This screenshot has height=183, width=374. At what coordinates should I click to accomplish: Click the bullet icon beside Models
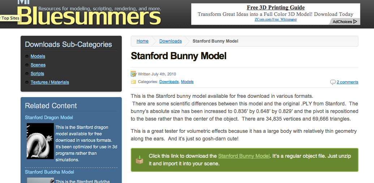[x=27, y=57]
